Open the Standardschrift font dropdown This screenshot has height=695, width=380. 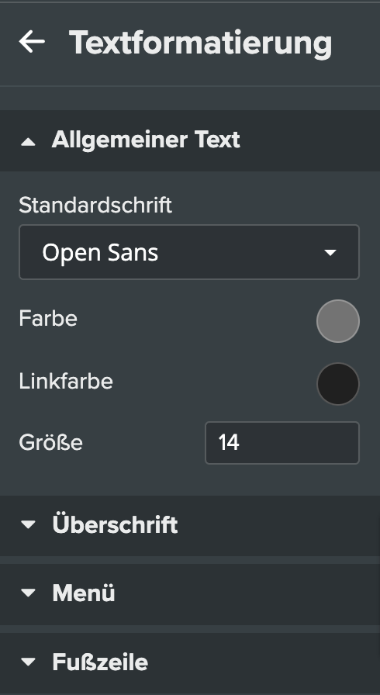click(189, 252)
